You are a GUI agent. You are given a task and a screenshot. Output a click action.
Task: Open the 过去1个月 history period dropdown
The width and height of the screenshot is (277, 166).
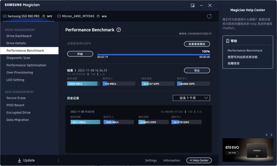tap(191, 98)
